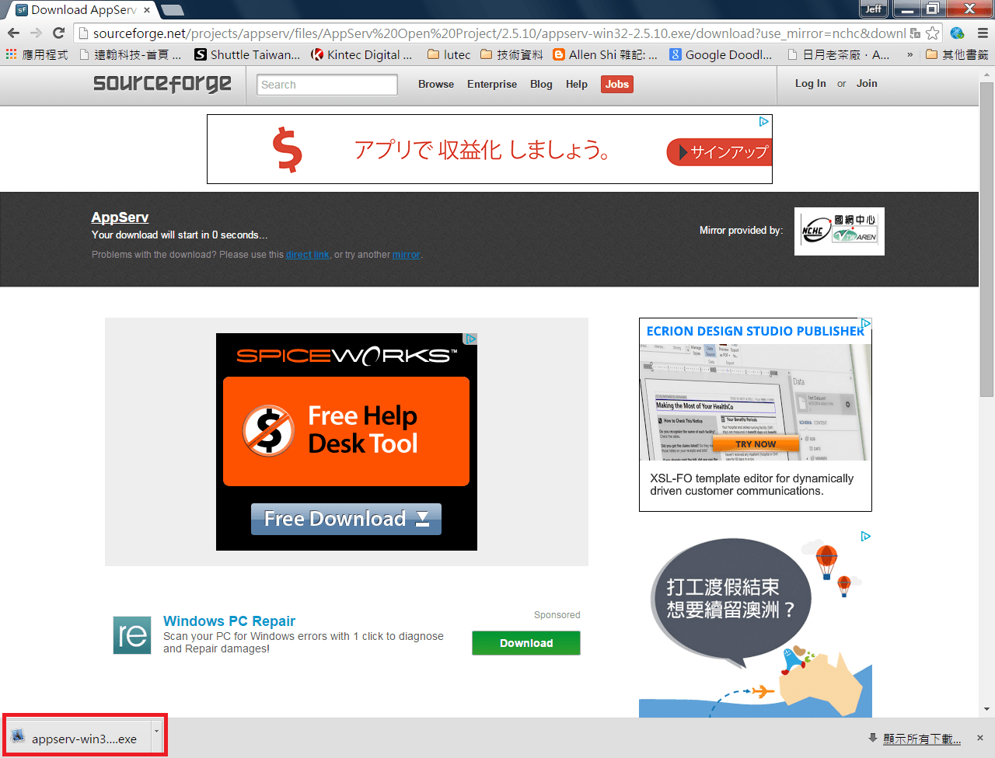The width and height of the screenshot is (995, 758).
Task: Open the Shuttle Taiwan bookmark
Action: [x=247, y=54]
